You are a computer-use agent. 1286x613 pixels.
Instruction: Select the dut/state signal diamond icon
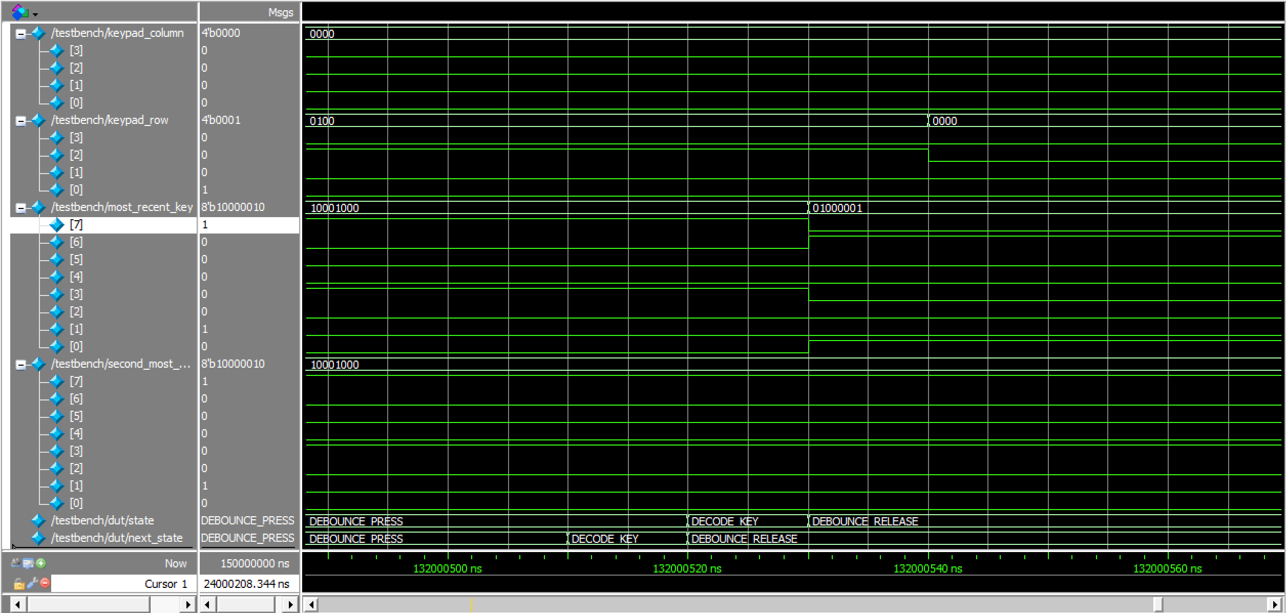(38, 521)
